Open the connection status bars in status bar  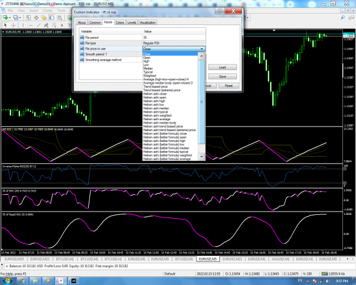[x=325, y=274]
